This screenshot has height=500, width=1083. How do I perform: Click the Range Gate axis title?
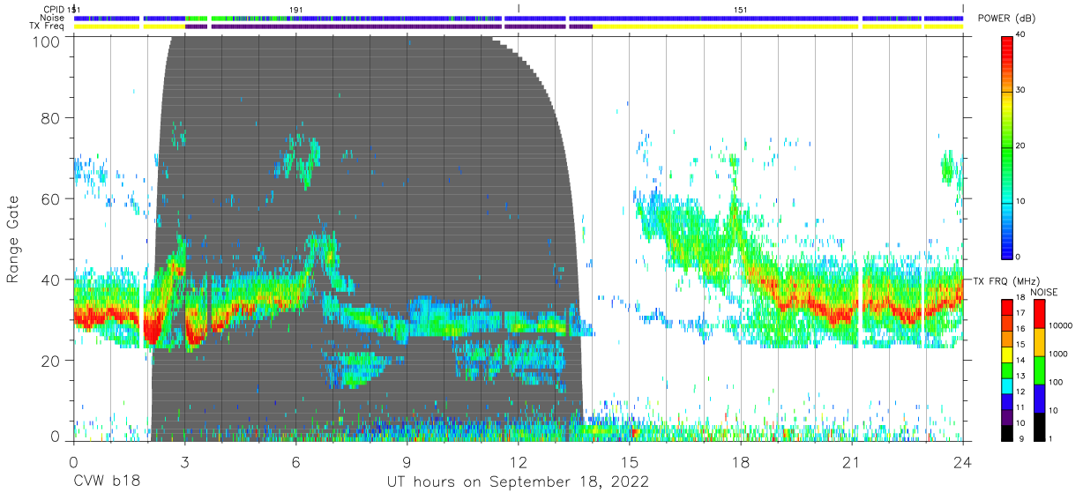(x=13, y=239)
